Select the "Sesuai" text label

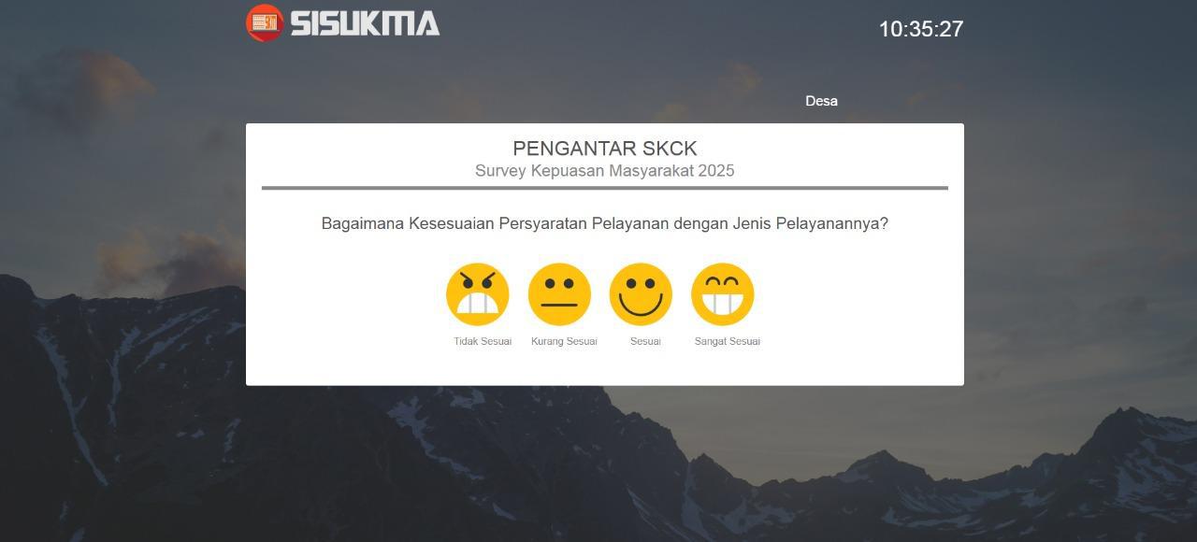click(x=645, y=341)
